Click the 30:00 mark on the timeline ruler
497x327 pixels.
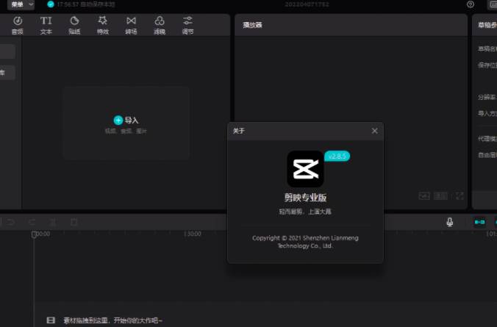(x=193, y=234)
